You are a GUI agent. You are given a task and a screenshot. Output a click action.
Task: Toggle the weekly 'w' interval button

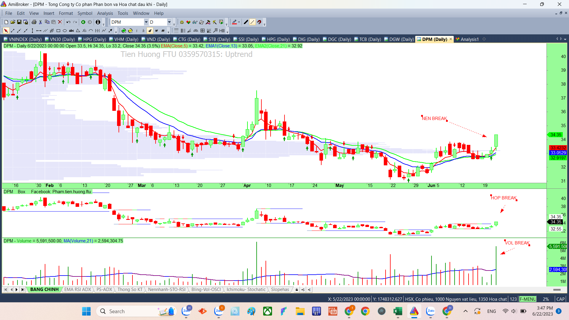[156, 31]
